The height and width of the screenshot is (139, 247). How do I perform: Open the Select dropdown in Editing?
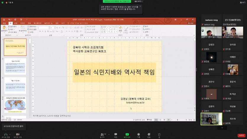[146, 32]
